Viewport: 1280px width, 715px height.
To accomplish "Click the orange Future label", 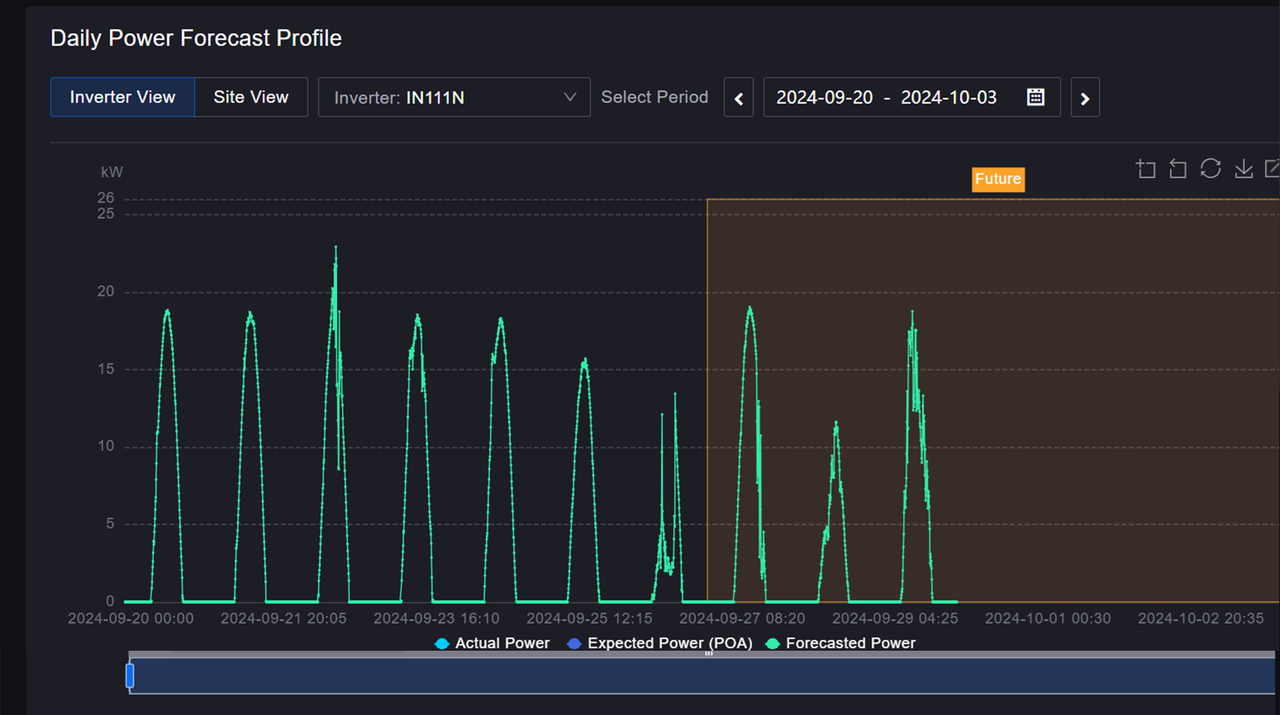I will (998, 179).
